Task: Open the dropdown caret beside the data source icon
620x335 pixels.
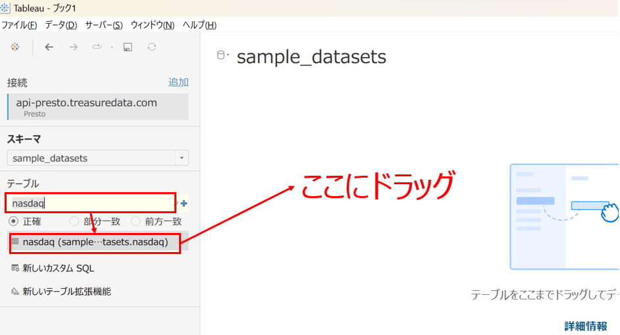Action: [228, 55]
